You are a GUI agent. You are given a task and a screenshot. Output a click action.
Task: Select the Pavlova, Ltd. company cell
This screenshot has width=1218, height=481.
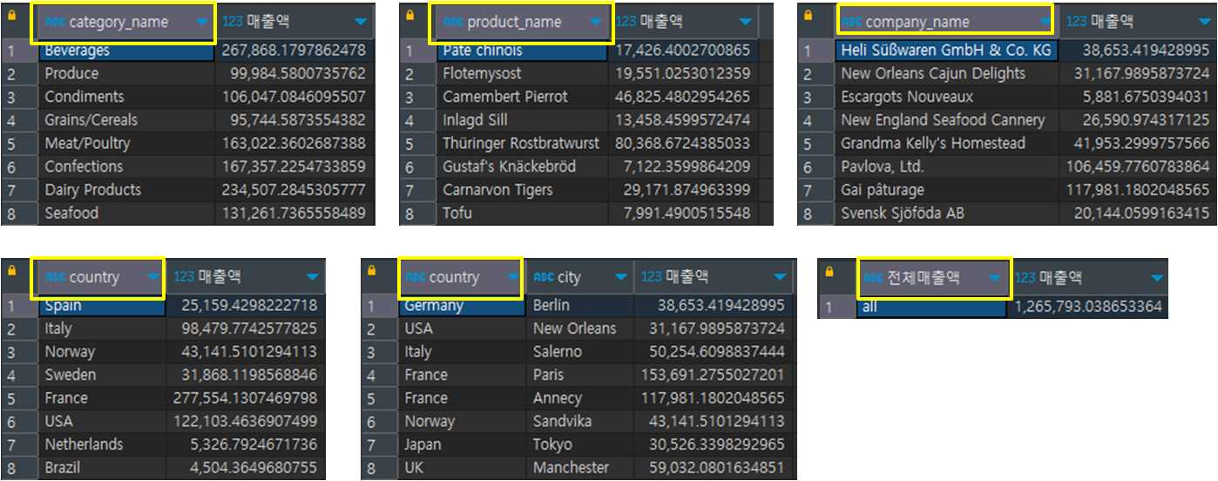946,166
